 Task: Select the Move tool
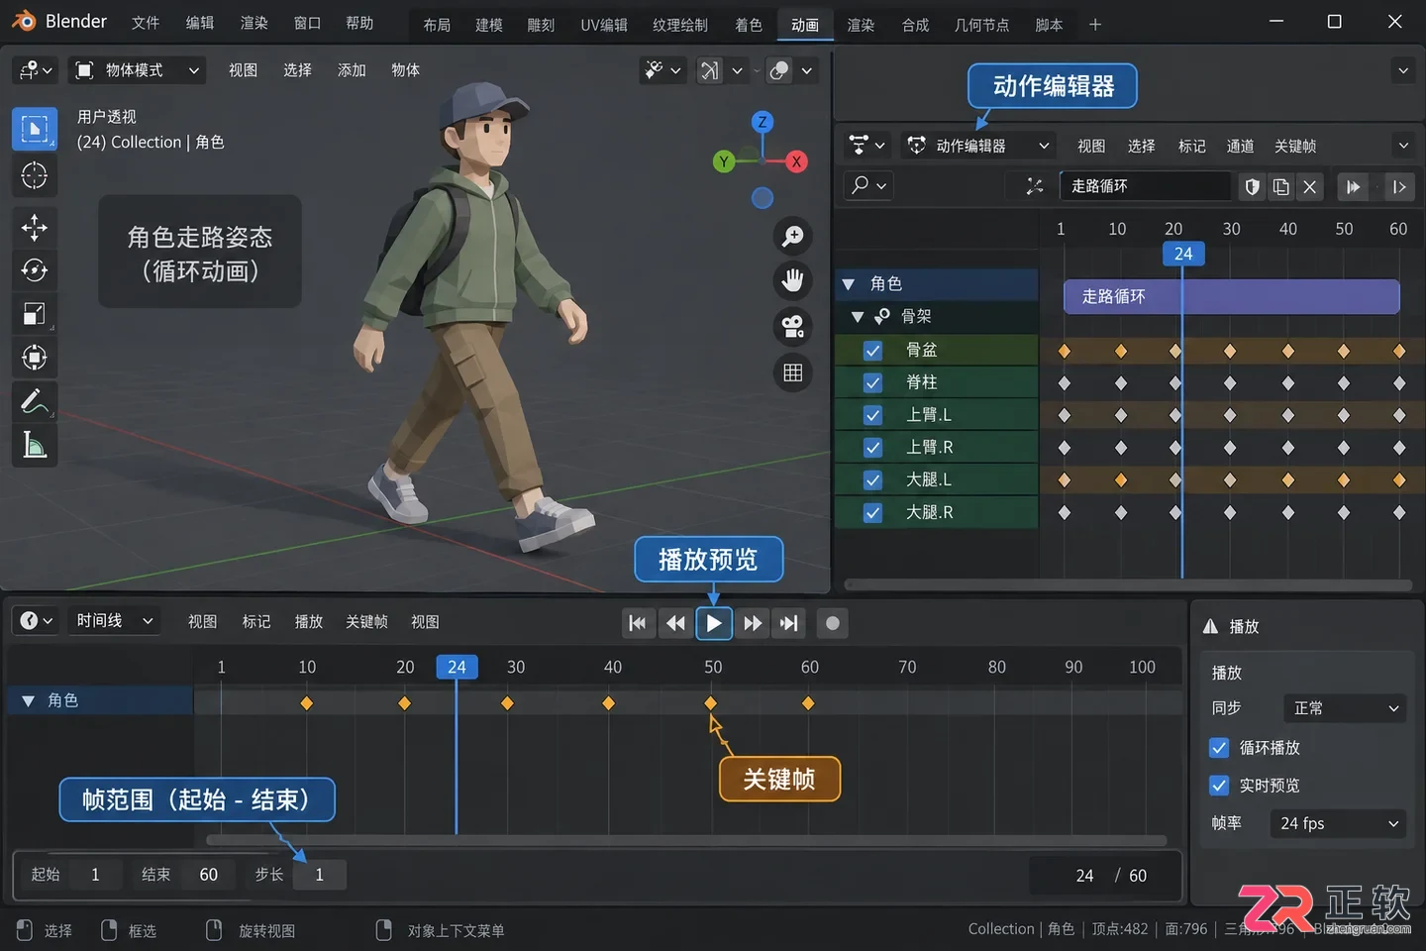(x=35, y=228)
